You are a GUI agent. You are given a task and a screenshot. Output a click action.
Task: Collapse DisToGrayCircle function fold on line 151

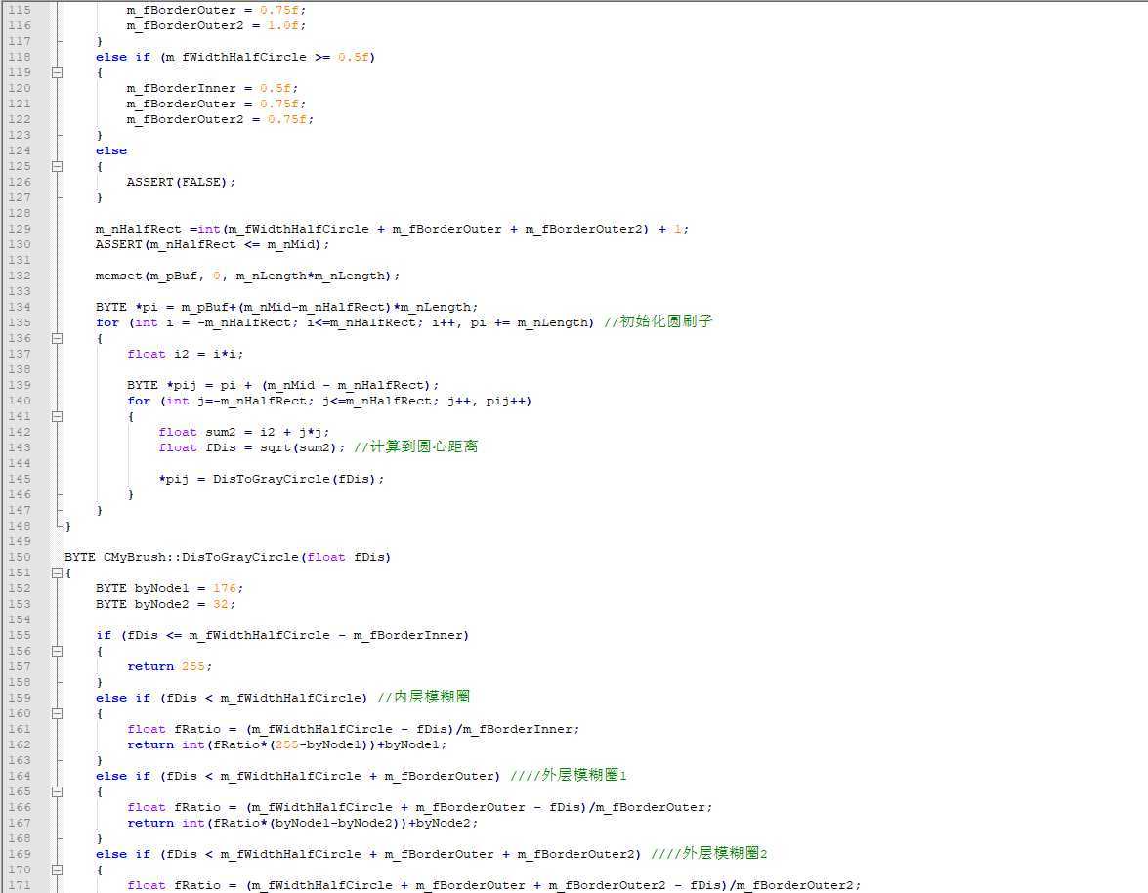[x=57, y=574]
